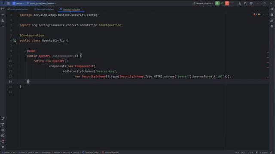The image size is (275, 154).
Task: Go to previous highlighted error arrow
Action: tap(263, 14)
